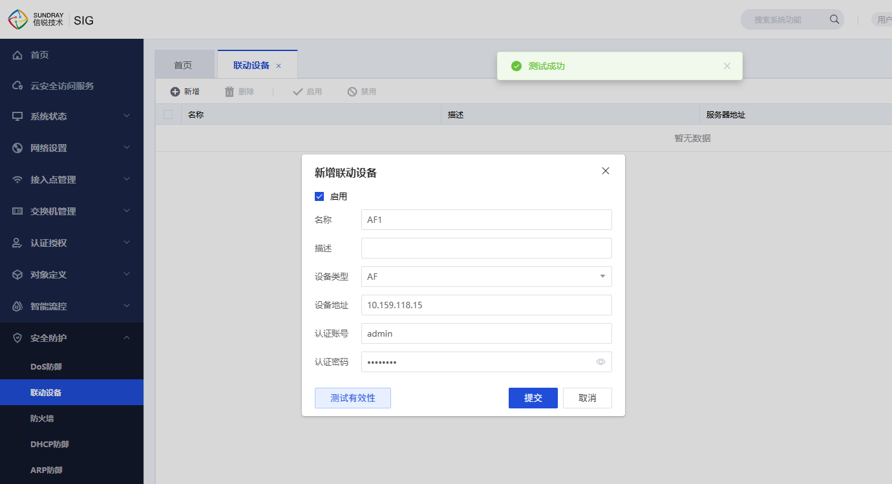892x484 pixels.
Task: Expand the 认证授权 menu chevron
Action: [127, 242]
